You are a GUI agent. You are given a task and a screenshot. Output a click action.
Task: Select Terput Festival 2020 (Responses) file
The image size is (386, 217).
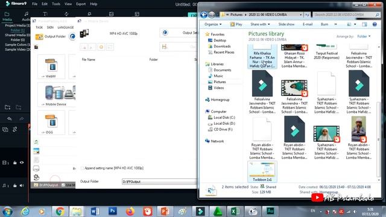coord(326,52)
